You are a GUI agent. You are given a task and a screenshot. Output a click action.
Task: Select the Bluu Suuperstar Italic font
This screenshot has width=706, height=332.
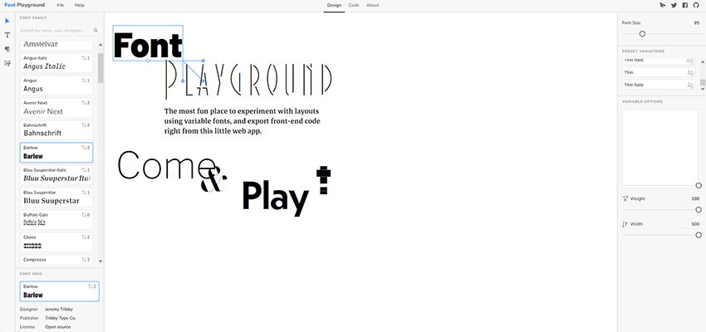56,175
